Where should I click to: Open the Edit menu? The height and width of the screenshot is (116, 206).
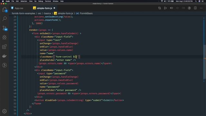pyautogui.click(x=17, y=1)
